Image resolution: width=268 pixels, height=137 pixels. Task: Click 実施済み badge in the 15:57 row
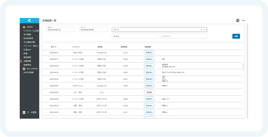pyautogui.click(x=149, y=112)
